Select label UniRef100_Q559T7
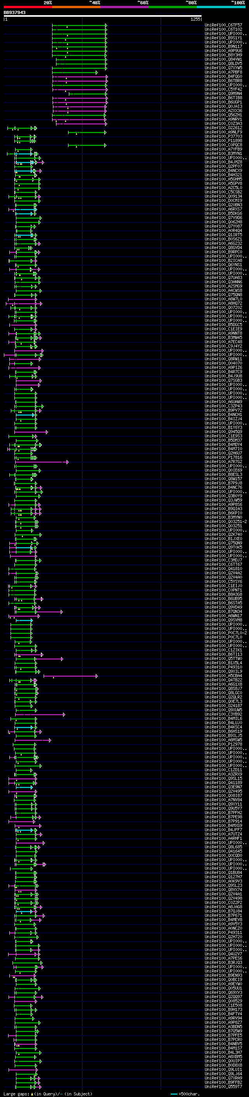The image size is (249, 1097). click(223, 1087)
